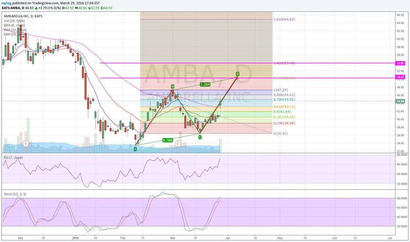410x242 pixels.
Task: Click the earnings E marker near December
Action: point(26,143)
